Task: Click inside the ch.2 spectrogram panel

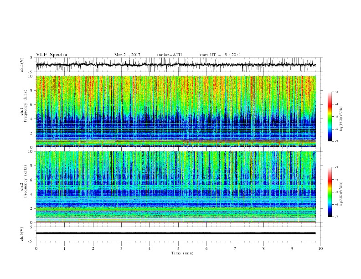Action: pyautogui.click(x=175, y=187)
